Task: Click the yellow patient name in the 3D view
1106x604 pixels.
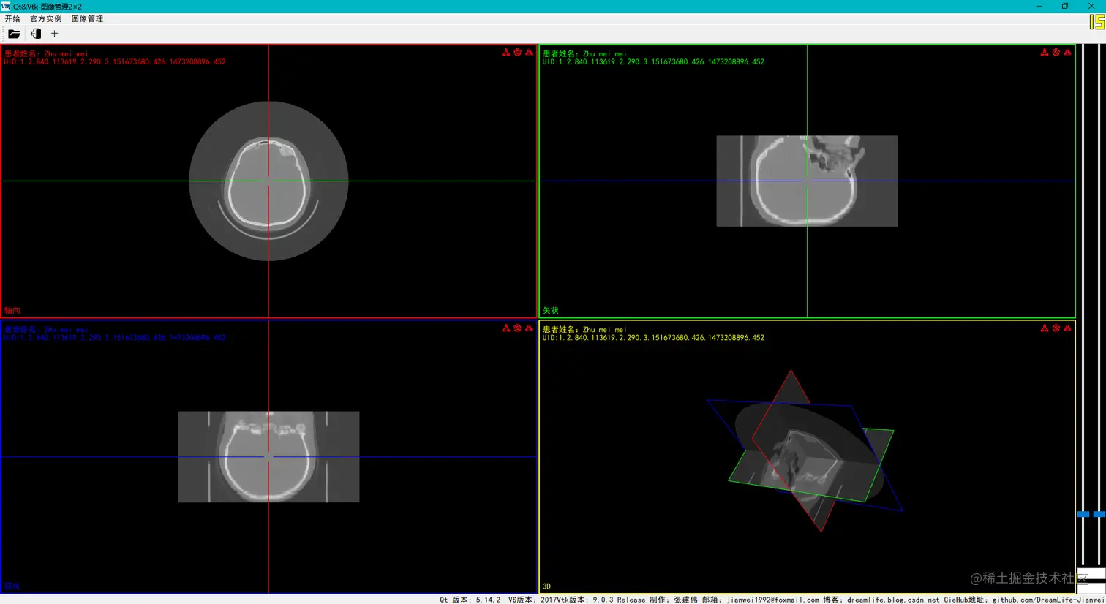Action: (x=584, y=330)
